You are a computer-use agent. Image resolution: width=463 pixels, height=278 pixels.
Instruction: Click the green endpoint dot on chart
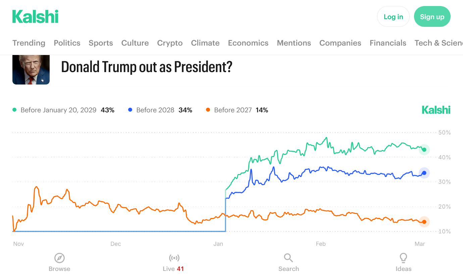click(x=424, y=150)
